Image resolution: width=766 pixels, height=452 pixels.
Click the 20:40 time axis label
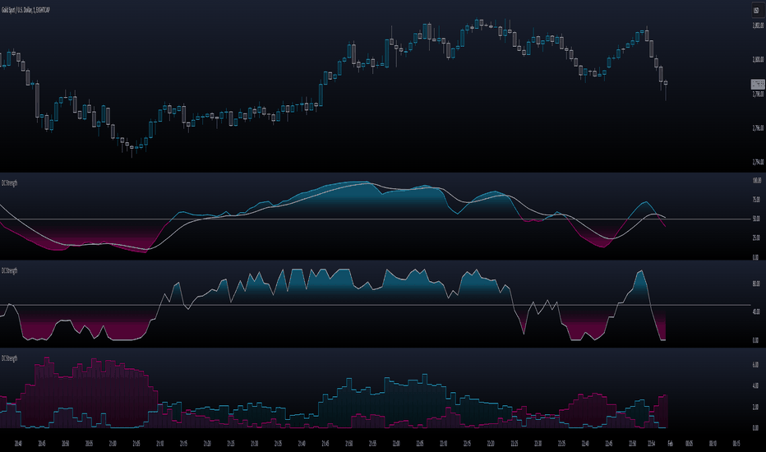(18, 444)
